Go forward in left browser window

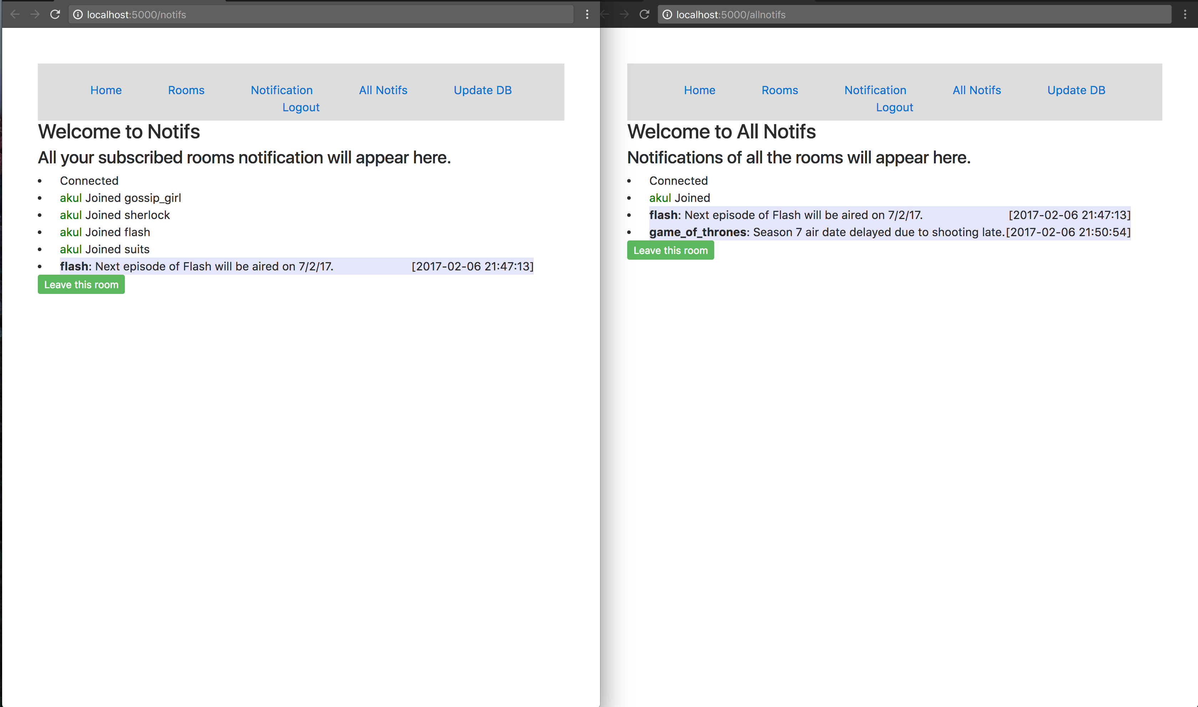click(35, 14)
